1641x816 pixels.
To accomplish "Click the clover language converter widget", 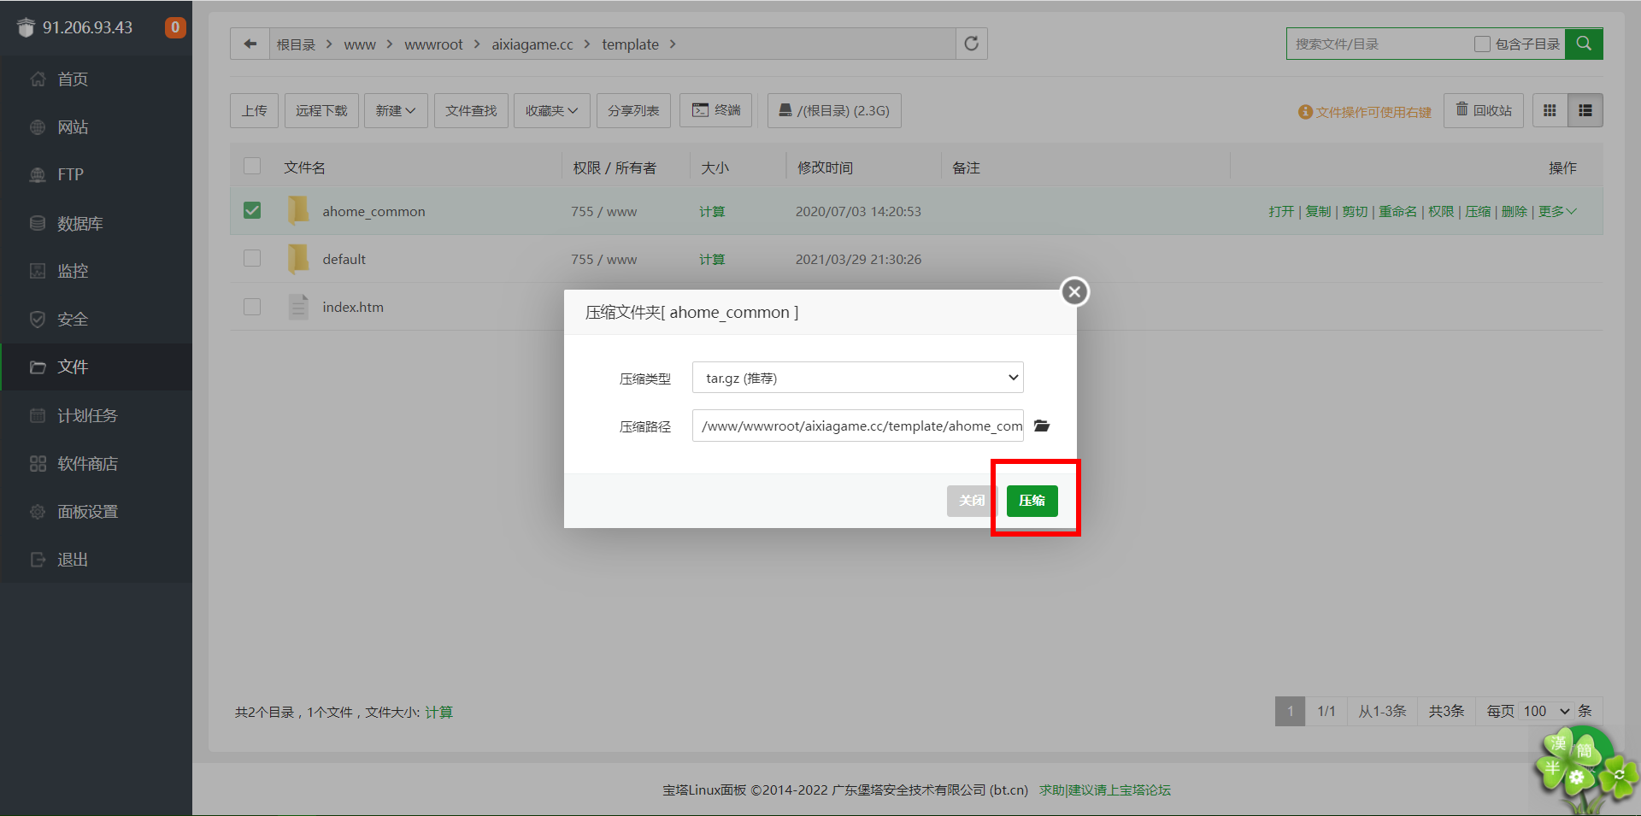I will pos(1585,769).
